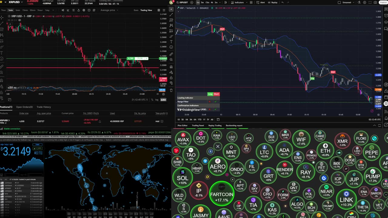The height and width of the screenshot is (218, 388).
Task: Open Average price dropdown
Action: pos(109,10)
